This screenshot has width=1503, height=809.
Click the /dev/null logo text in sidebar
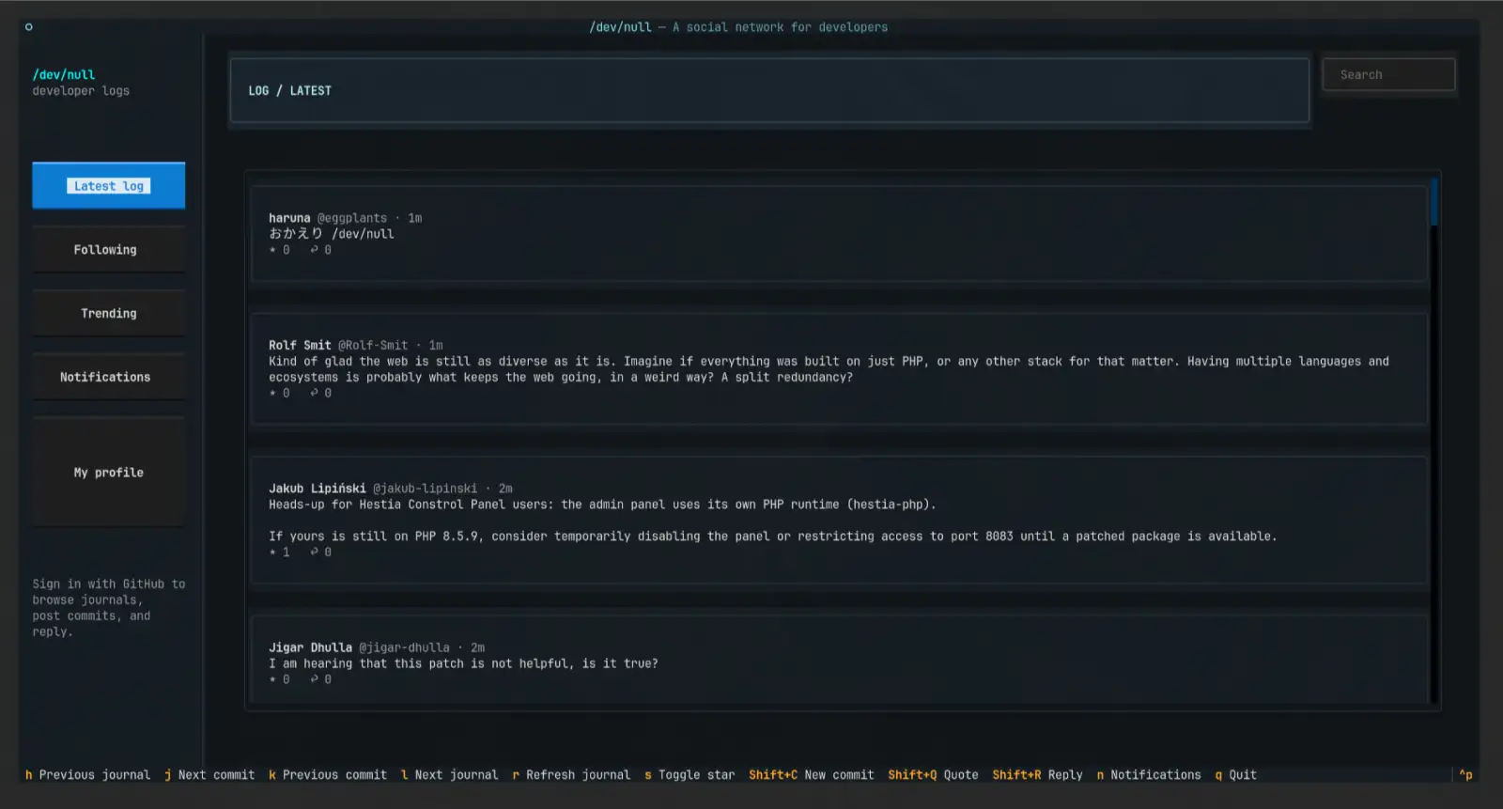pos(64,75)
